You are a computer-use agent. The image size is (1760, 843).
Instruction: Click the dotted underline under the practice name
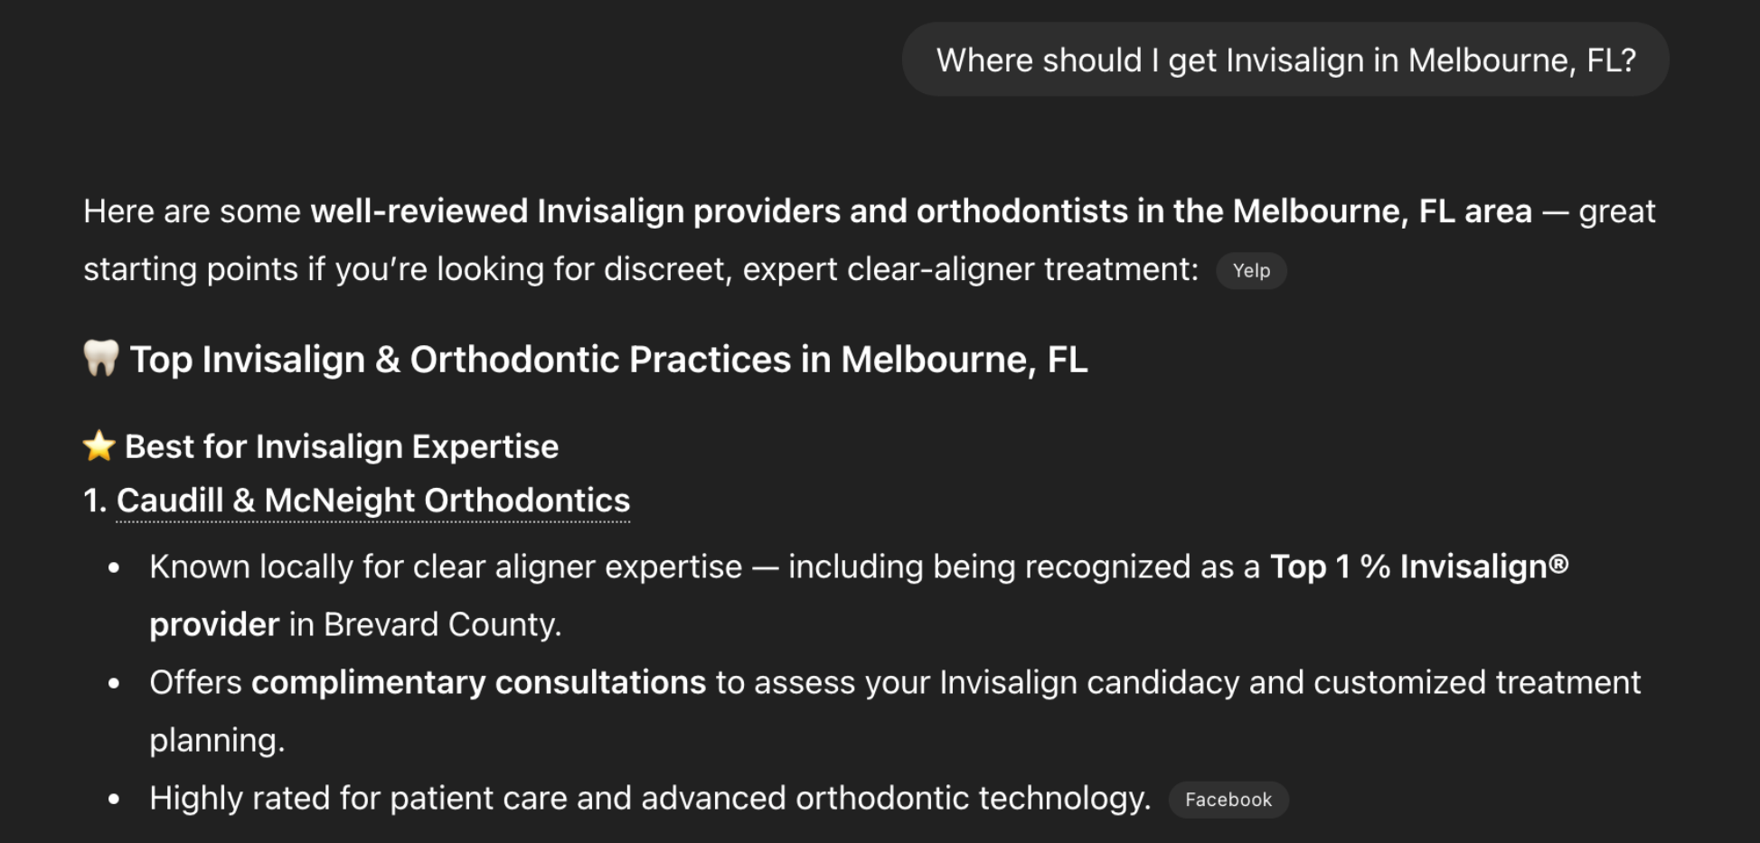point(372,520)
